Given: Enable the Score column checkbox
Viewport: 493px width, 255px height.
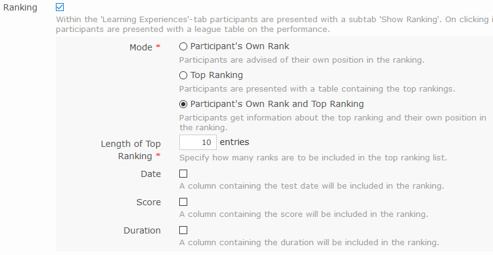Looking at the screenshot, I should (x=183, y=202).
